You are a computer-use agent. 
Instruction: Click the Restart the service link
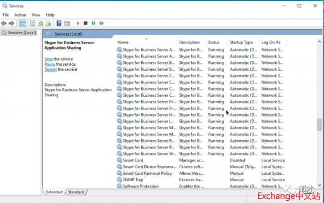[50, 69]
